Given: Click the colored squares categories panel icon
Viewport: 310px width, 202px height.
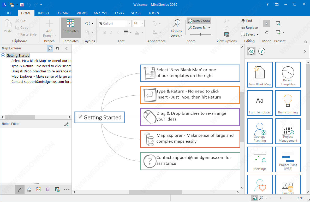Looking at the screenshot, I should coord(39,189).
